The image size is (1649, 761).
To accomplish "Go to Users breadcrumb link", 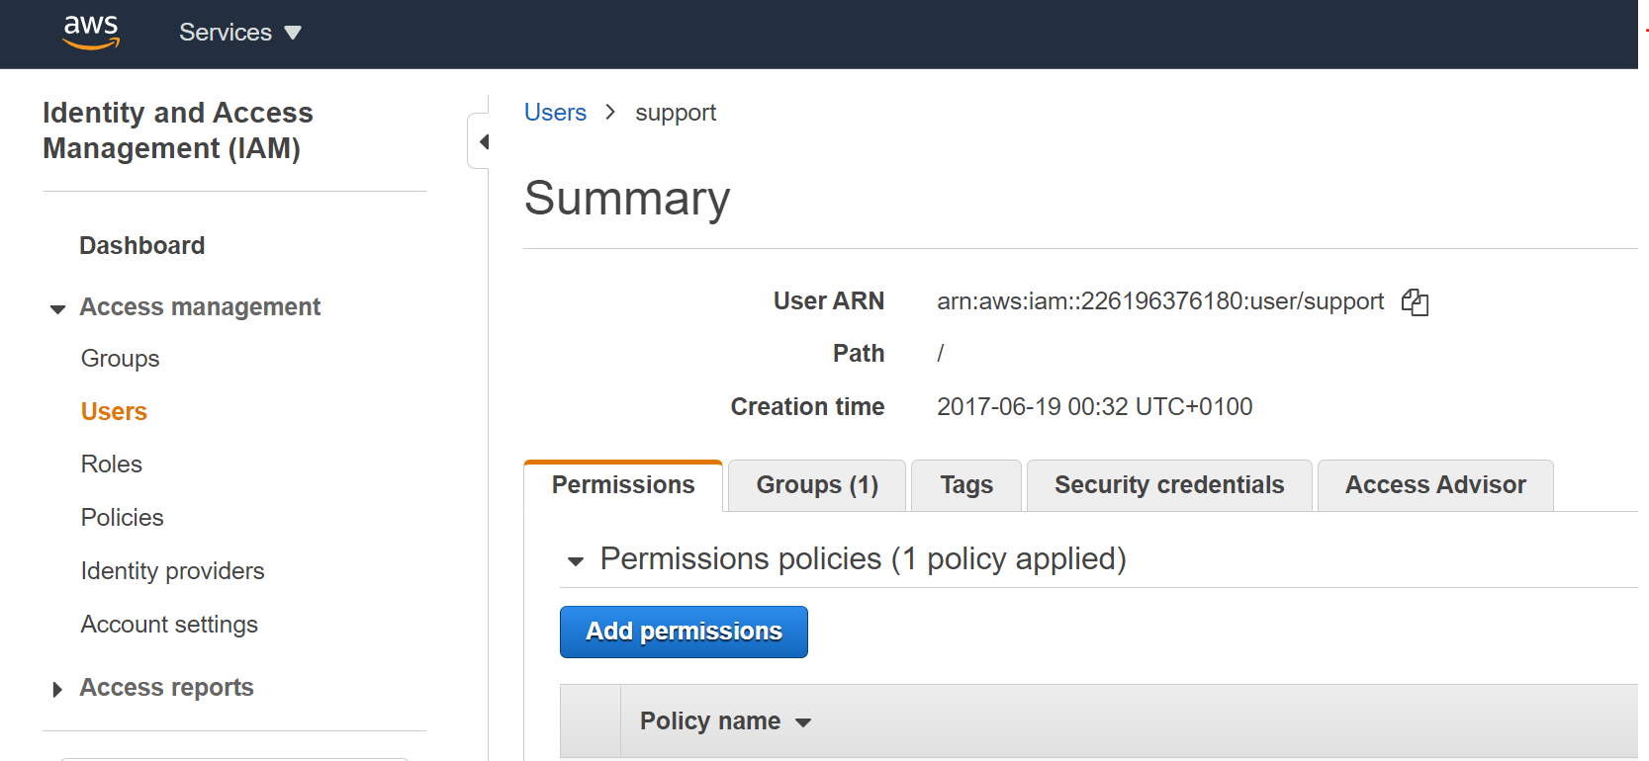I will tap(555, 113).
